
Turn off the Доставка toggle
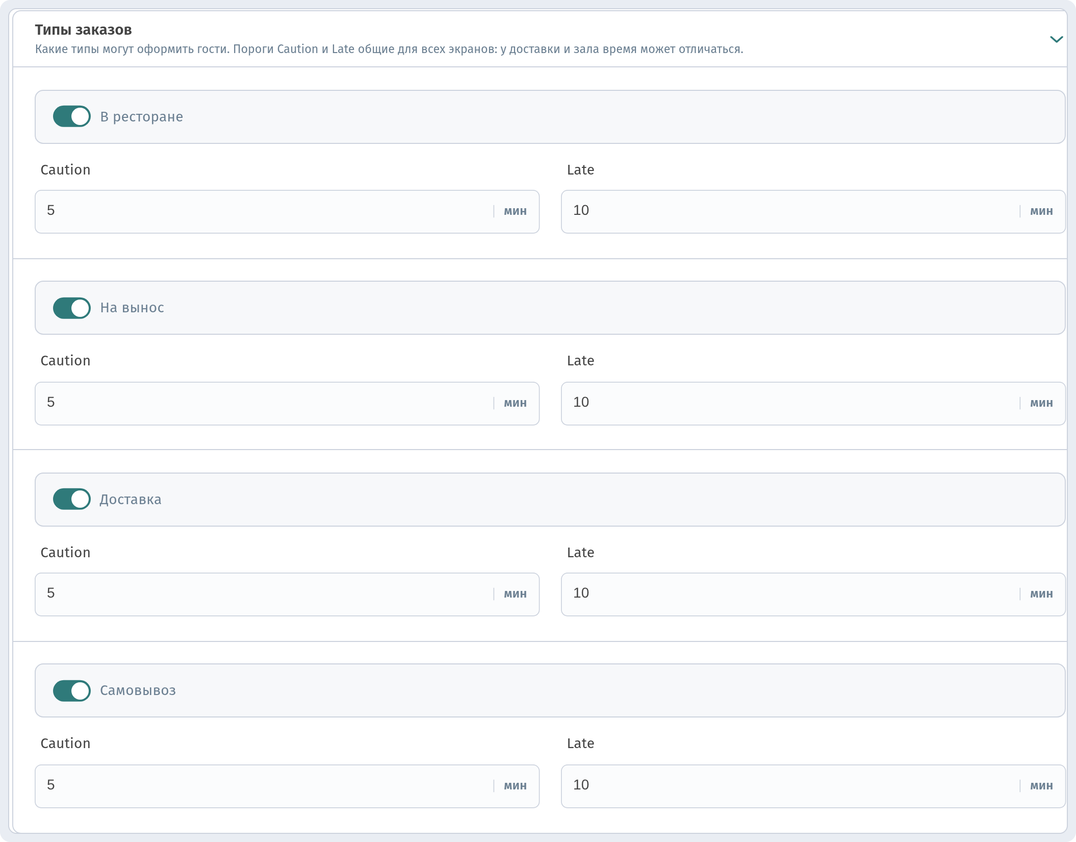point(72,499)
